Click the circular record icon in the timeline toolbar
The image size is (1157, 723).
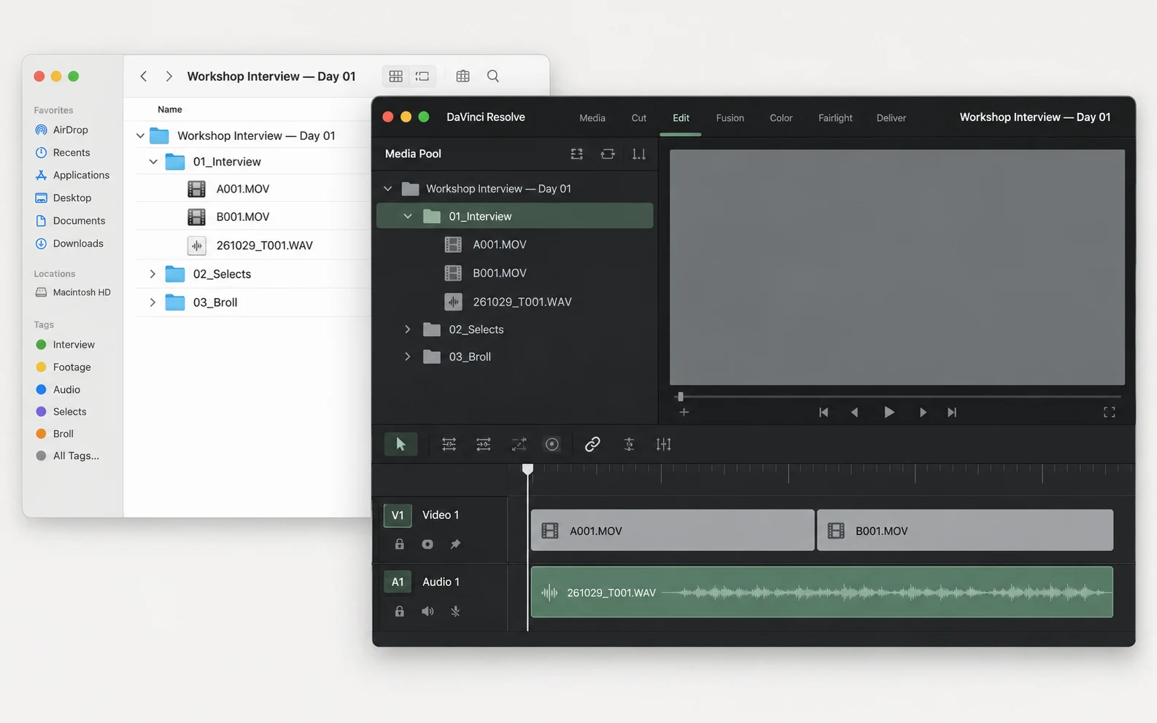[x=552, y=444]
